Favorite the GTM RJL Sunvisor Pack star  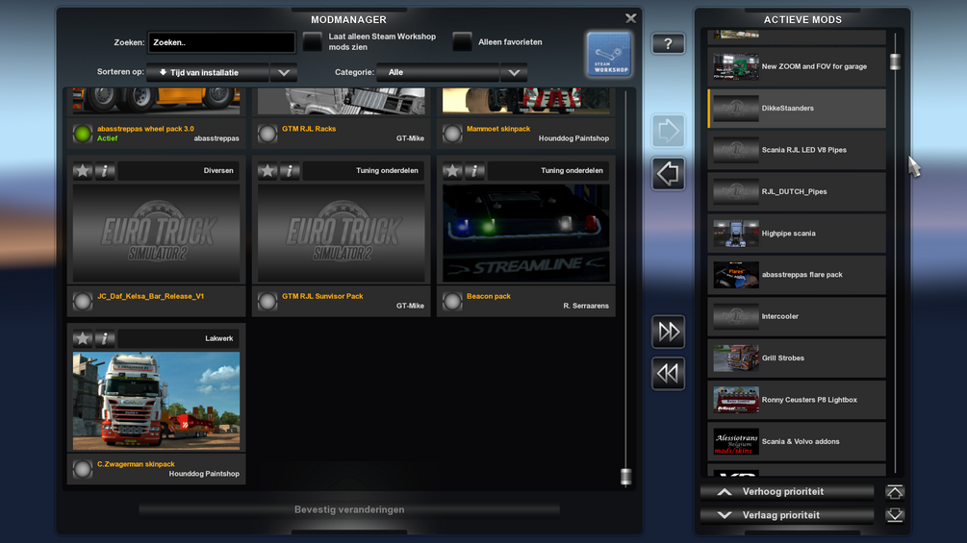267,170
